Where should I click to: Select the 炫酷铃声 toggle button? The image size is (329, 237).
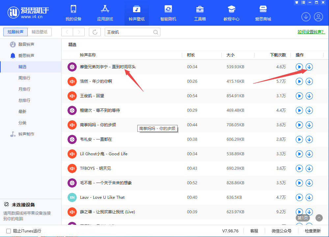[x=15, y=32]
